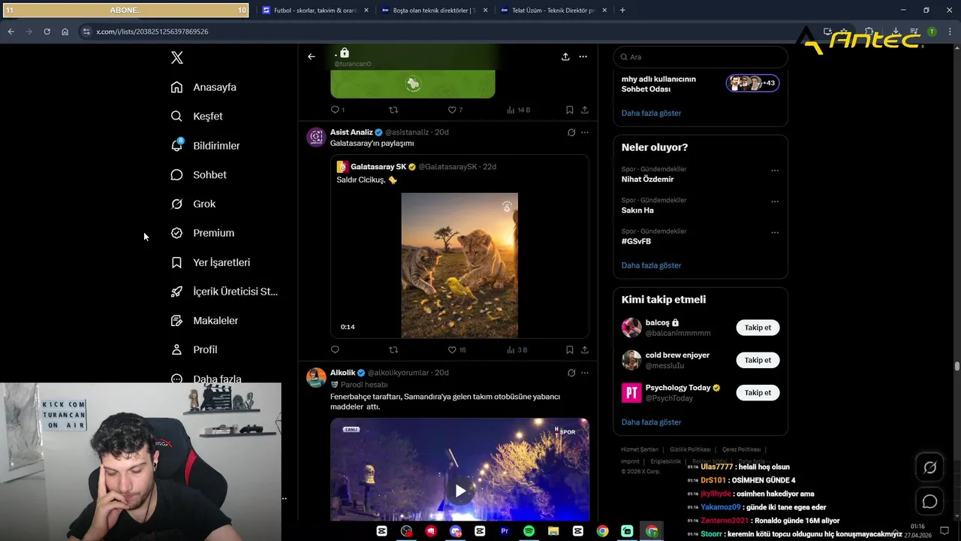View analytics 3 B on Asist Analiz post
Viewport: 961px width, 541px height.
[x=517, y=350]
